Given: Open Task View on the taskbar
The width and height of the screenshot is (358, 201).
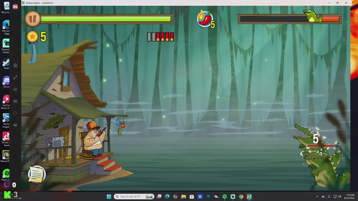Looking at the screenshot, I should coord(159,197).
